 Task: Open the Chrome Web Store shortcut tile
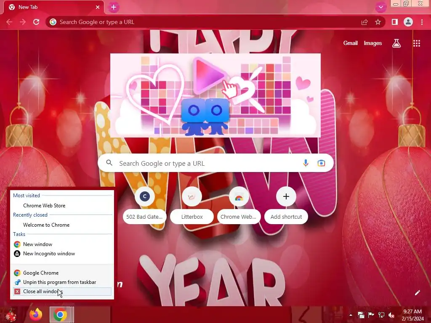pos(239,206)
